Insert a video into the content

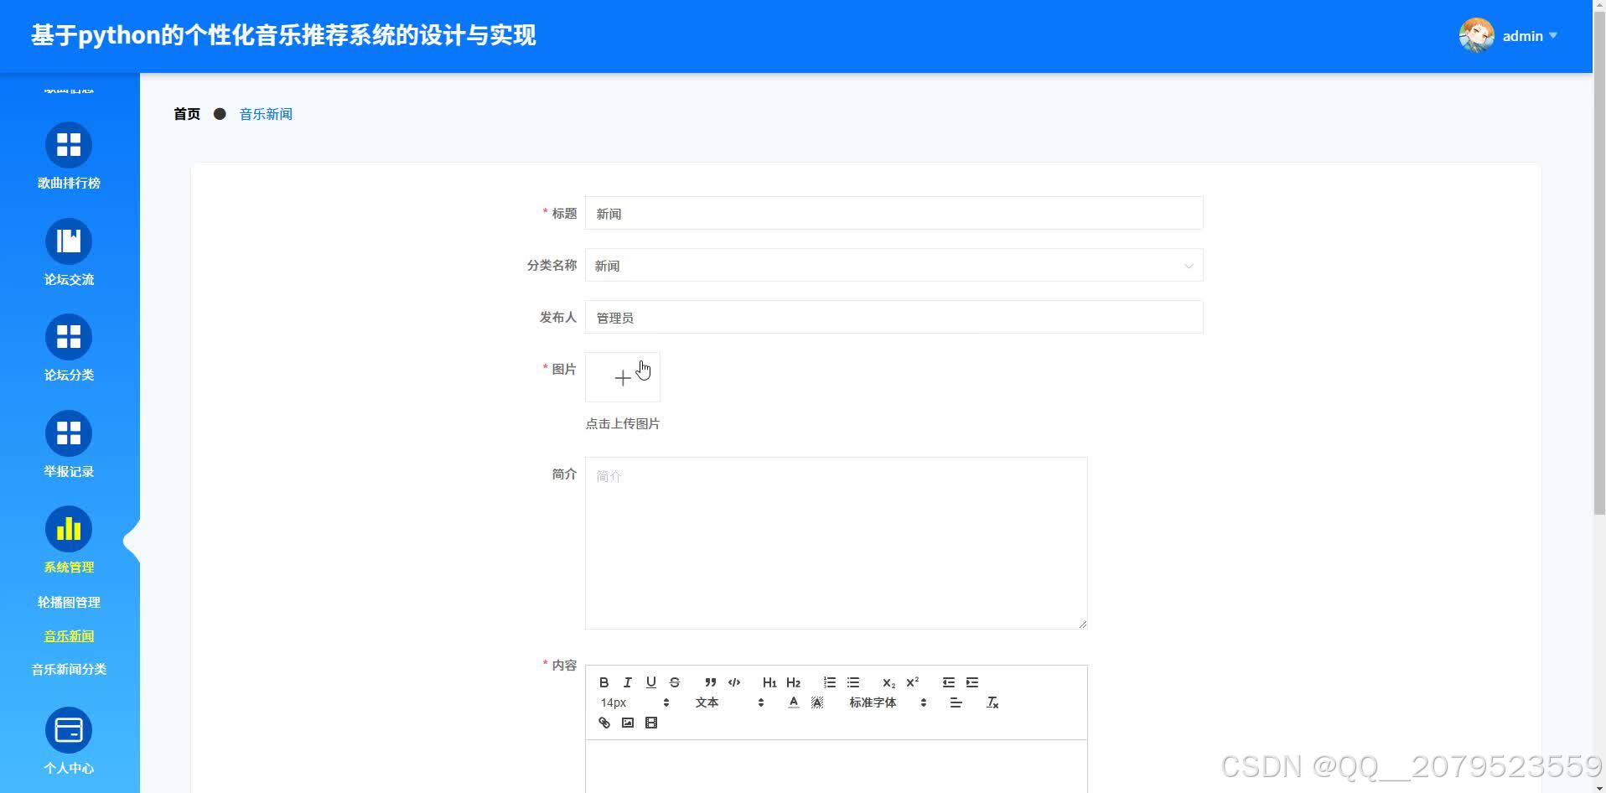pos(650,722)
